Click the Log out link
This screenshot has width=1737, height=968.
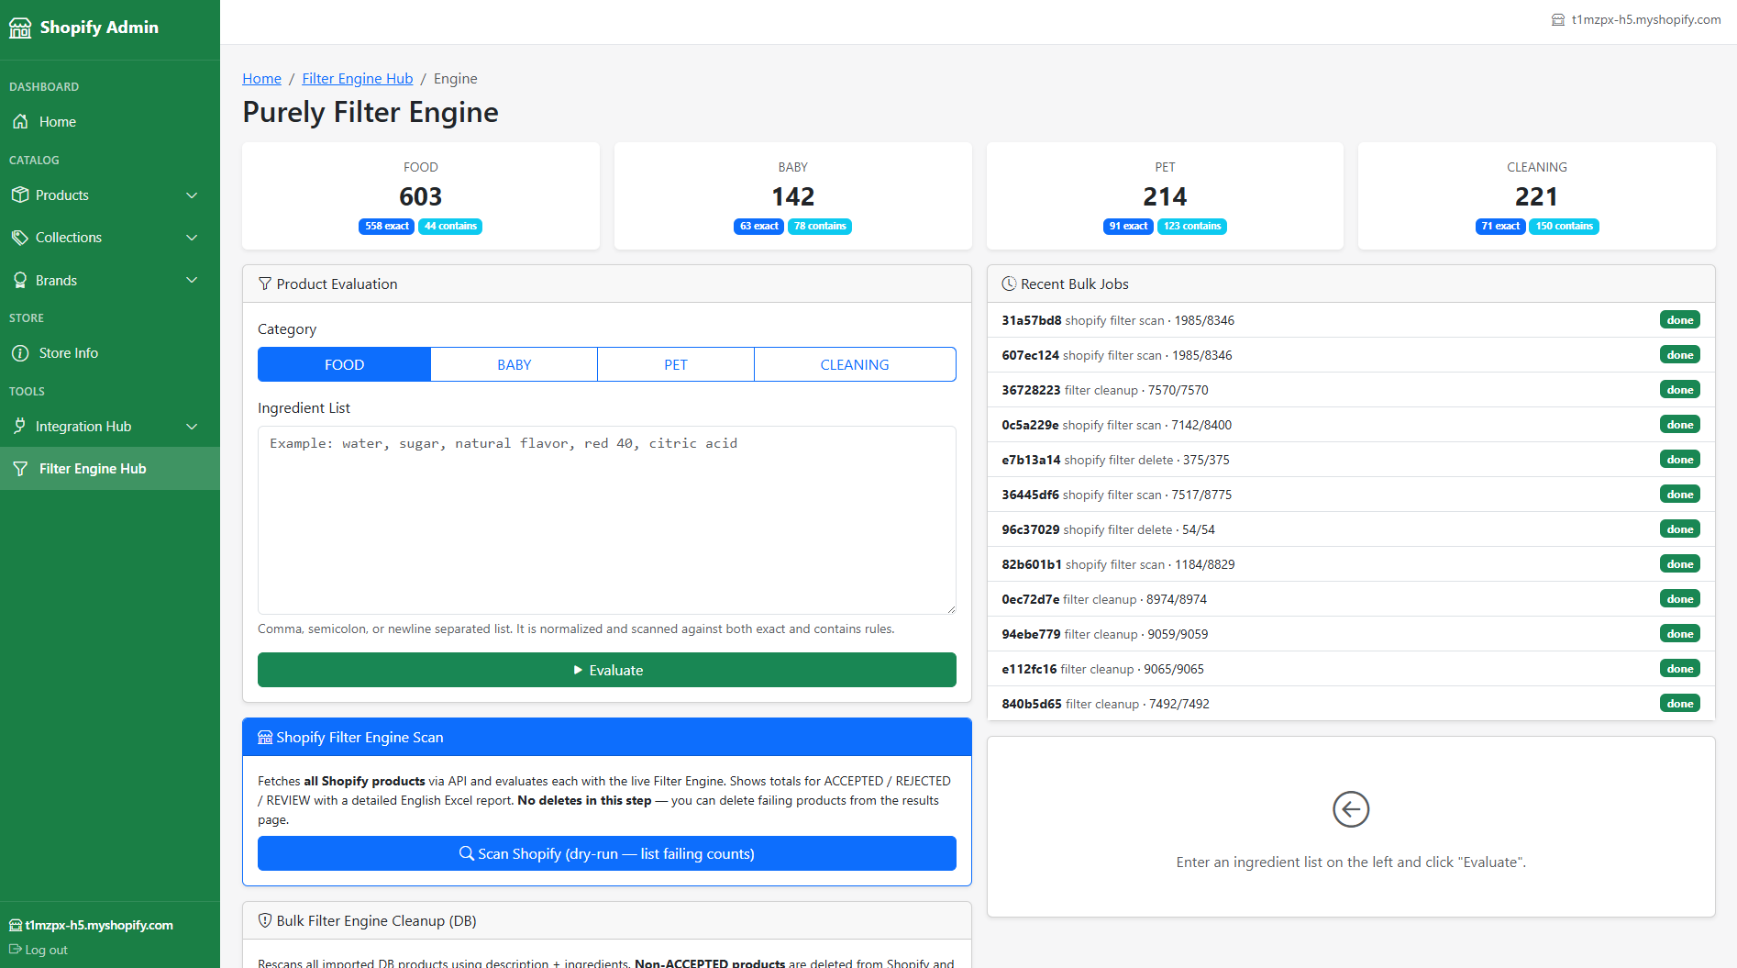[39, 950]
